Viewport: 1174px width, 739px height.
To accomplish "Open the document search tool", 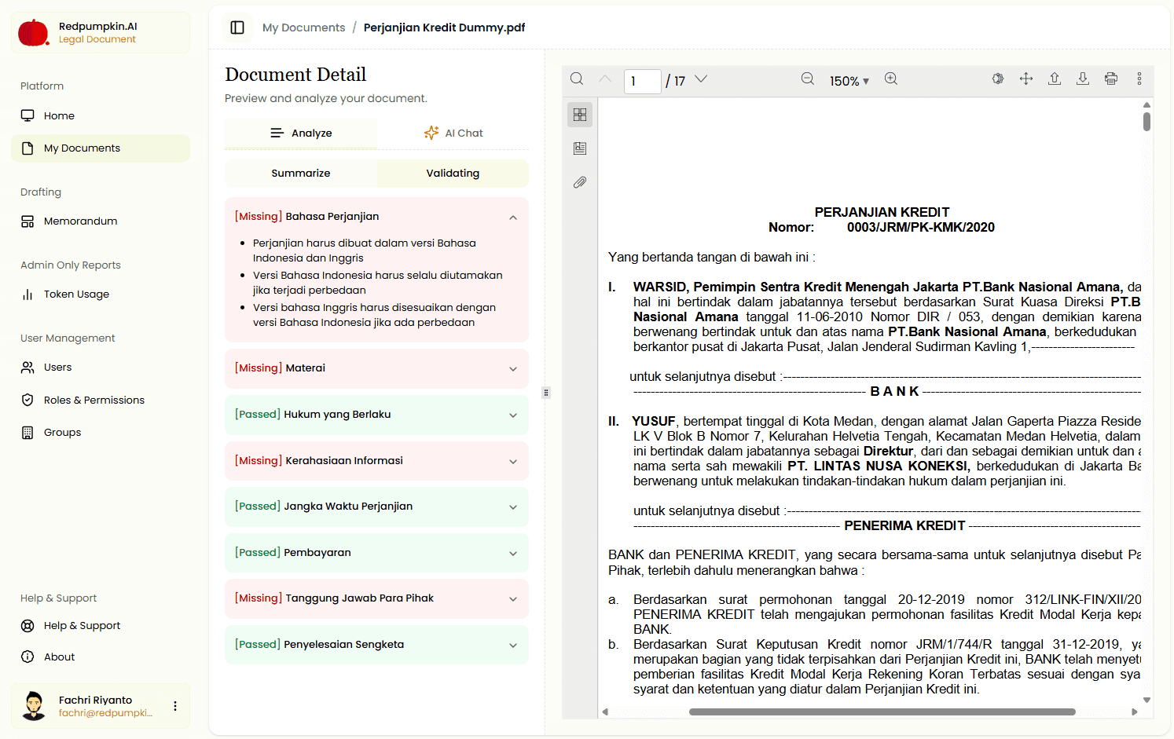I will pyautogui.click(x=577, y=79).
